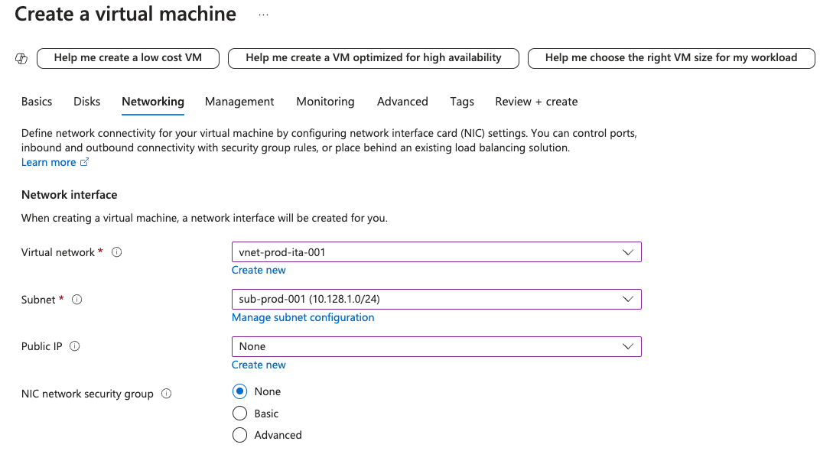Click Help me create a low cost VM
This screenshot has width=833, height=451.
click(128, 58)
